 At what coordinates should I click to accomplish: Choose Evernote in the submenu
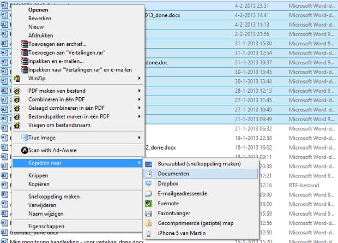click(x=168, y=204)
